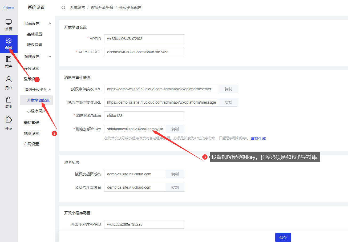The height and width of the screenshot is (242, 348).
Task: Focus the 消息校验Token input field
Action: tap(144, 116)
